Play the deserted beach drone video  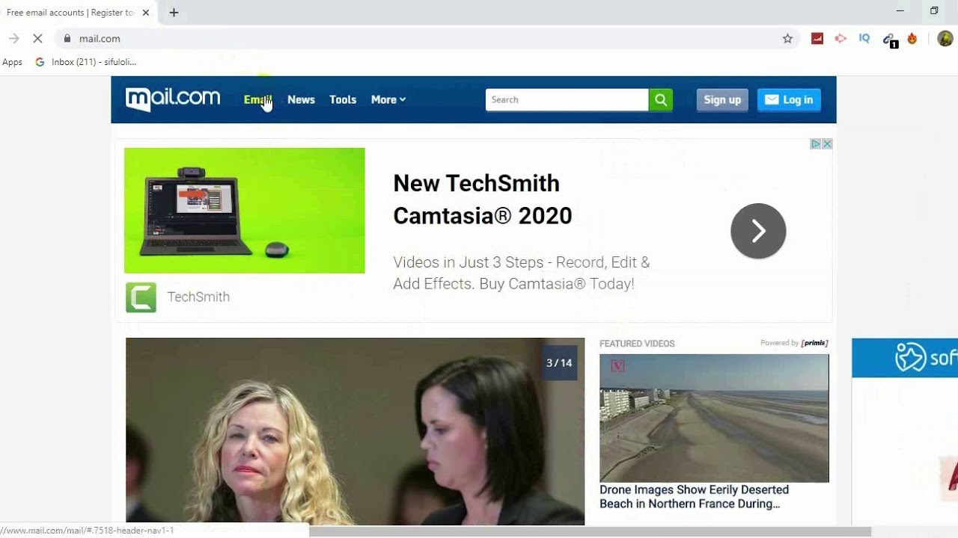pyautogui.click(x=714, y=418)
